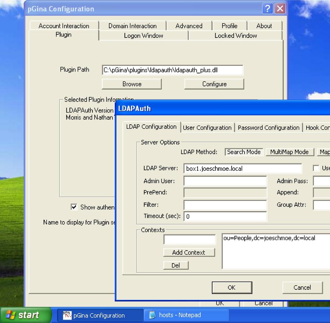The height and width of the screenshot is (323, 330).
Task: Click the pGina help question mark button
Action: coord(267,9)
